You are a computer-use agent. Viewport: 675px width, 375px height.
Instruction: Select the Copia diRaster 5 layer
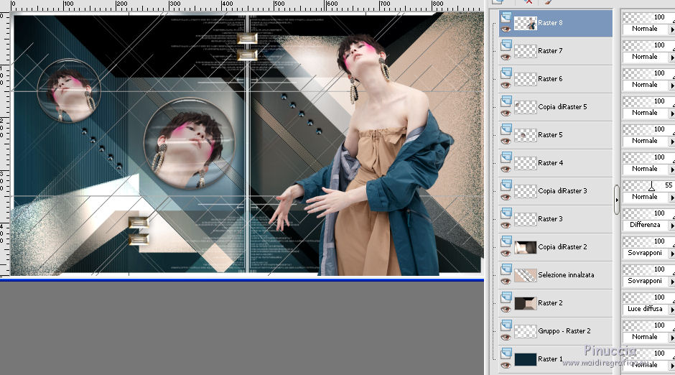562,107
